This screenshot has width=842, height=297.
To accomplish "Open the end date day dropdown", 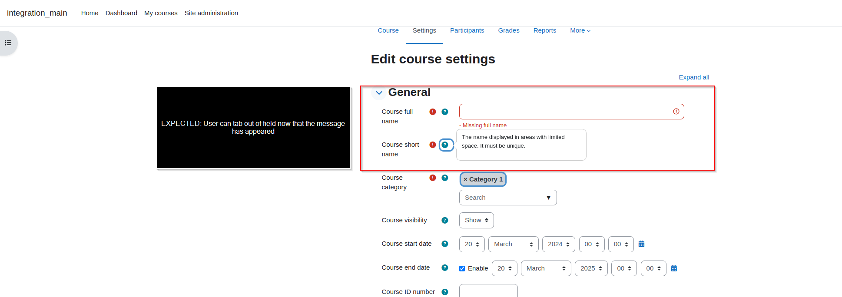I will coord(504,268).
